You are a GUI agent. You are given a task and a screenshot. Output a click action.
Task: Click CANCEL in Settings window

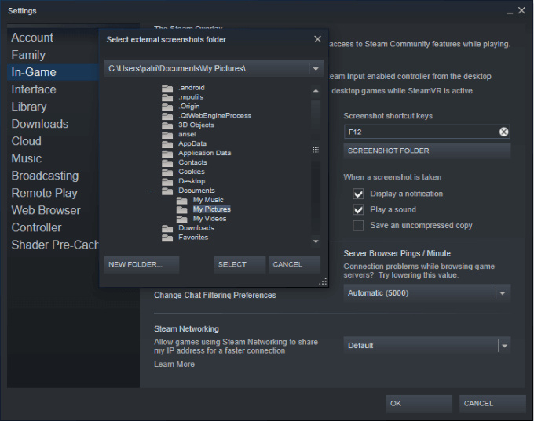(x=492, y=404)
